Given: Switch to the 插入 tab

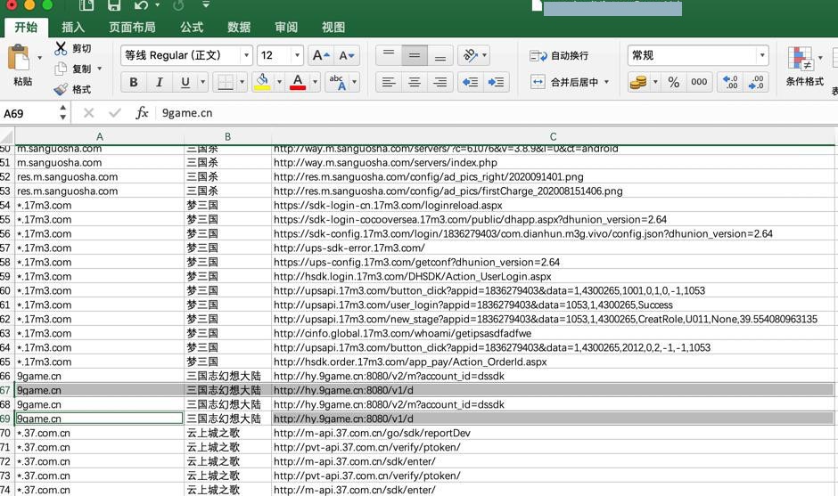Looking at the screenshot, I should click(73, 28).
